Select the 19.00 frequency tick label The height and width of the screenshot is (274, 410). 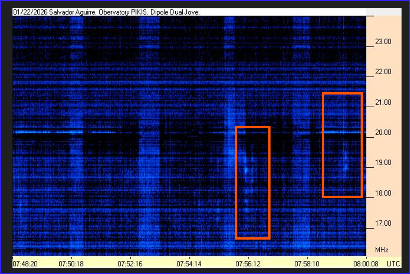(x=383, y=163)
